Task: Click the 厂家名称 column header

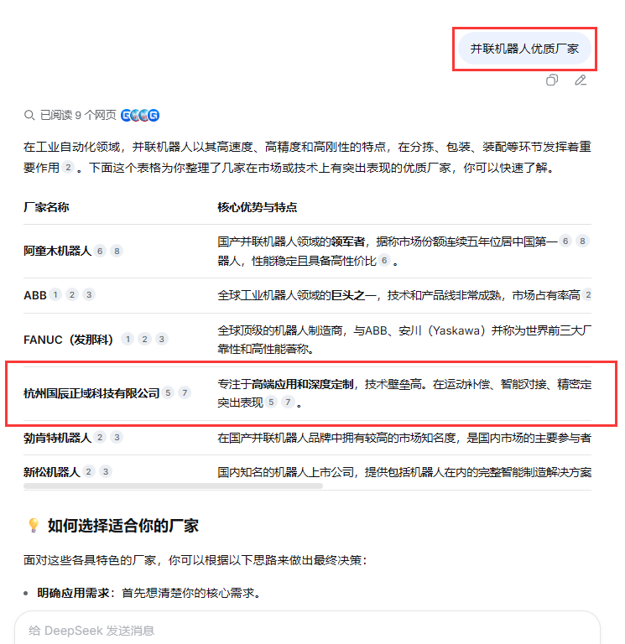Action: pyautogui.click(x=46, y=207)
